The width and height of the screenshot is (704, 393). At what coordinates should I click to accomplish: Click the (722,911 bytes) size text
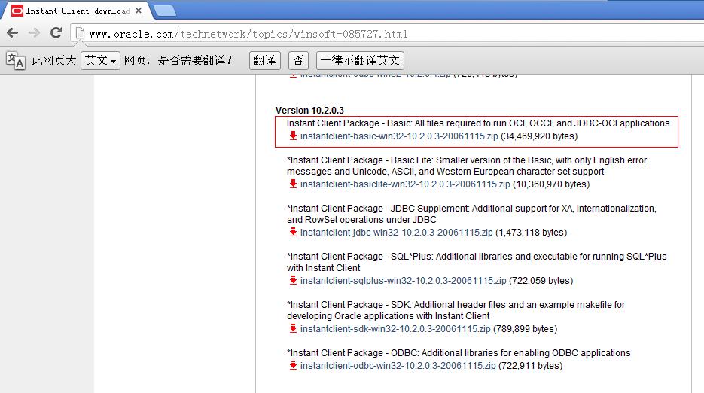[x=530, y=366]
